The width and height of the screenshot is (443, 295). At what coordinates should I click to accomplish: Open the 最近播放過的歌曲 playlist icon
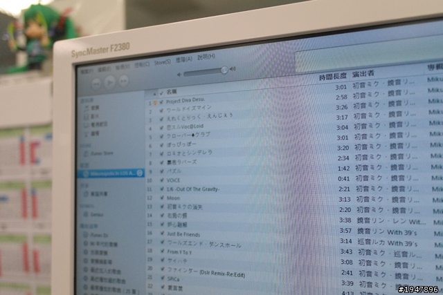click(x=86, y=279)
